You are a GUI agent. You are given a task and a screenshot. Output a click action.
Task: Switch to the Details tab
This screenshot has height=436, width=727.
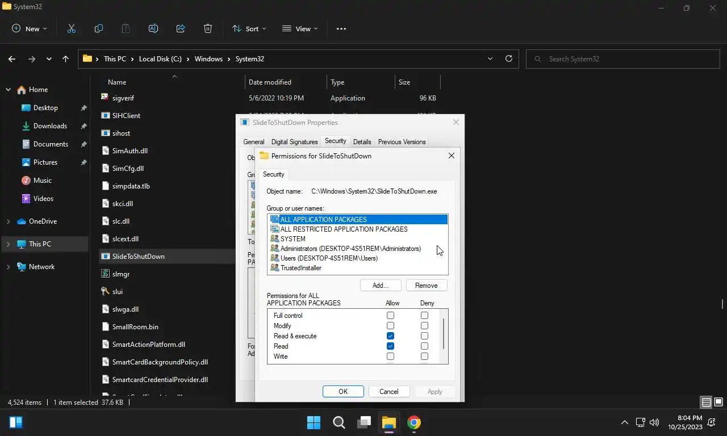(362, 142)
